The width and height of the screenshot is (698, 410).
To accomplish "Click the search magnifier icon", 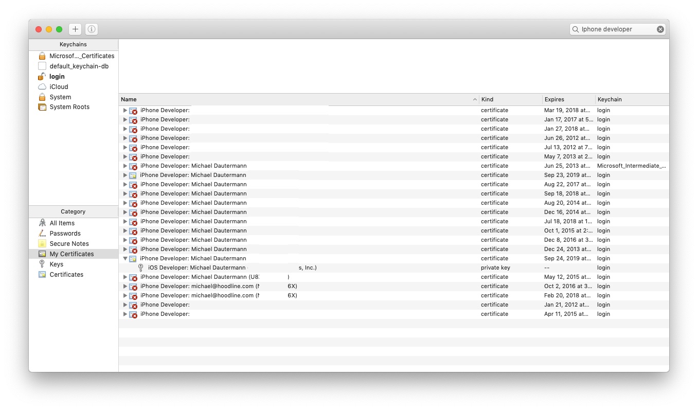I will click(x=576, y=29).
